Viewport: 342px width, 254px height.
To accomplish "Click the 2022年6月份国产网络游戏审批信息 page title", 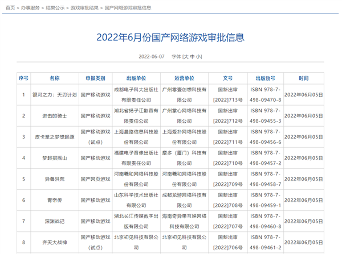I will click(x=170, y=38).
